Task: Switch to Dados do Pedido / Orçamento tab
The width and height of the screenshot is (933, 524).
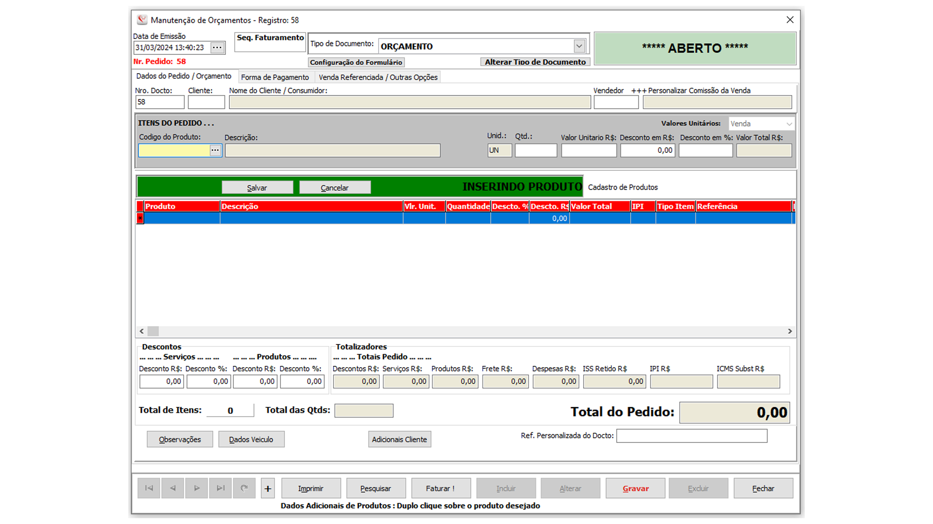Action: click(184, 76)
